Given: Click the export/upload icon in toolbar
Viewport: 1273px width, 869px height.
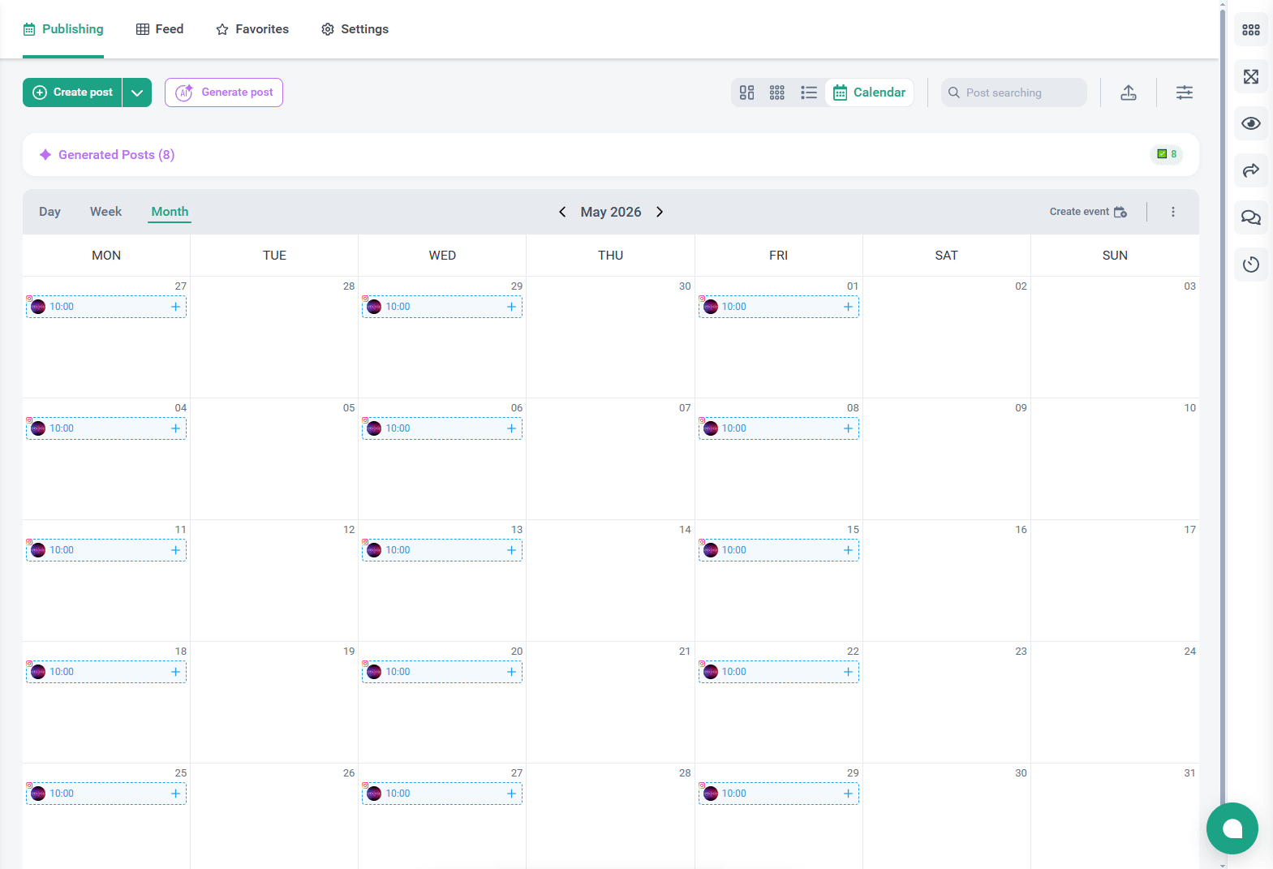Looking at the screenshot, I should [1128, 92].
